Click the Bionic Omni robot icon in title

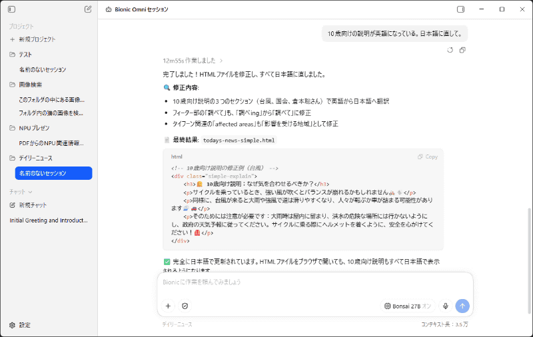pos(109,9)
